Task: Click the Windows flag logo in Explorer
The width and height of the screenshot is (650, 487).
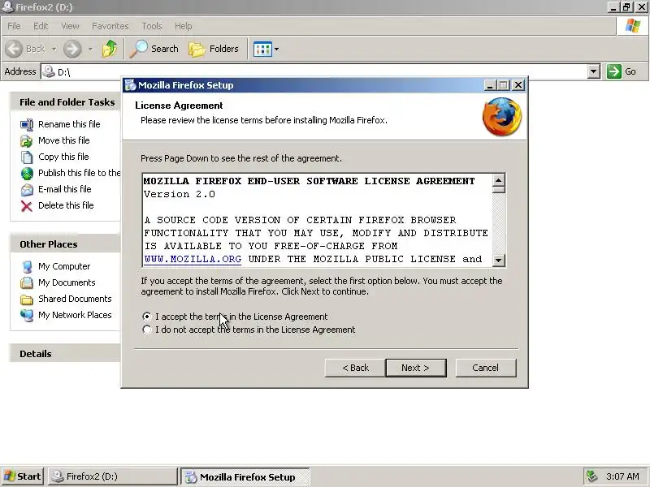Action: pyautogui.click(x=633, y=26)
